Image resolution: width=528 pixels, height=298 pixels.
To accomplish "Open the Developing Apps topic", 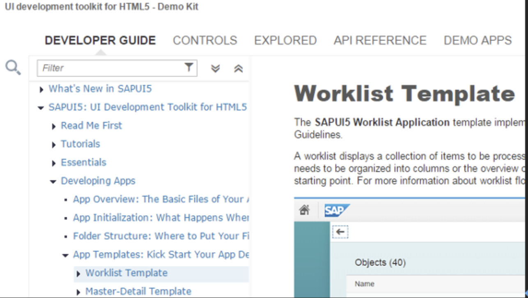I will [x=98, y=181].
